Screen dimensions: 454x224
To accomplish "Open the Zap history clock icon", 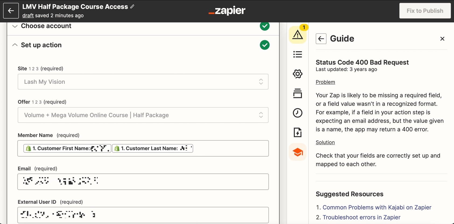I will [x=298, y=113].
